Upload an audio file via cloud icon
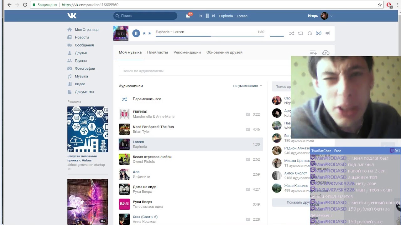 (326, 53)
